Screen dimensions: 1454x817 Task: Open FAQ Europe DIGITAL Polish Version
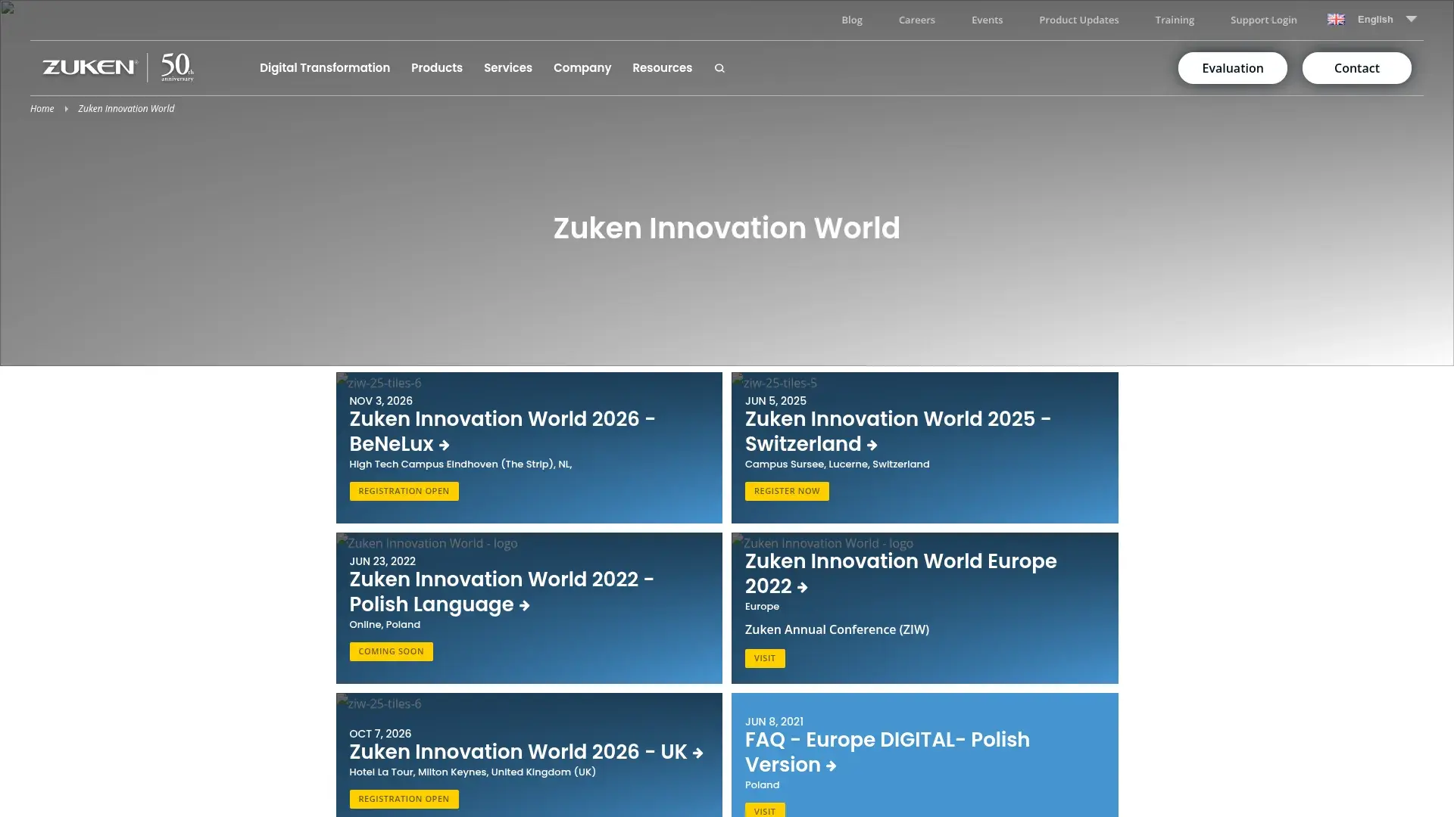point(887,752)
